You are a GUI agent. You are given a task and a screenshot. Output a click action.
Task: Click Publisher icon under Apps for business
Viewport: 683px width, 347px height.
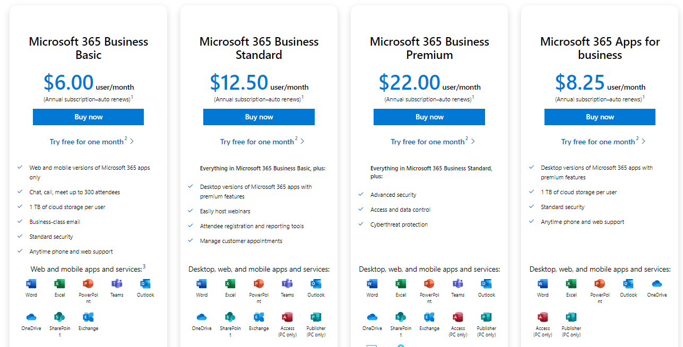[x=571, y=317]
